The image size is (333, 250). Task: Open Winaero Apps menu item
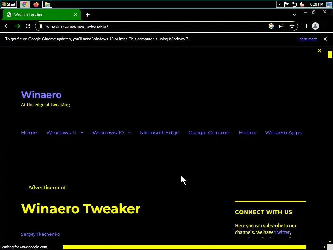(x=283, y=133)
